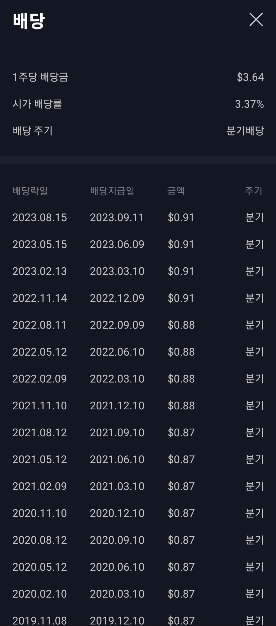
Task: Tap the 1주당 배당금 $3.64 value
Action: tap(250, 77)
